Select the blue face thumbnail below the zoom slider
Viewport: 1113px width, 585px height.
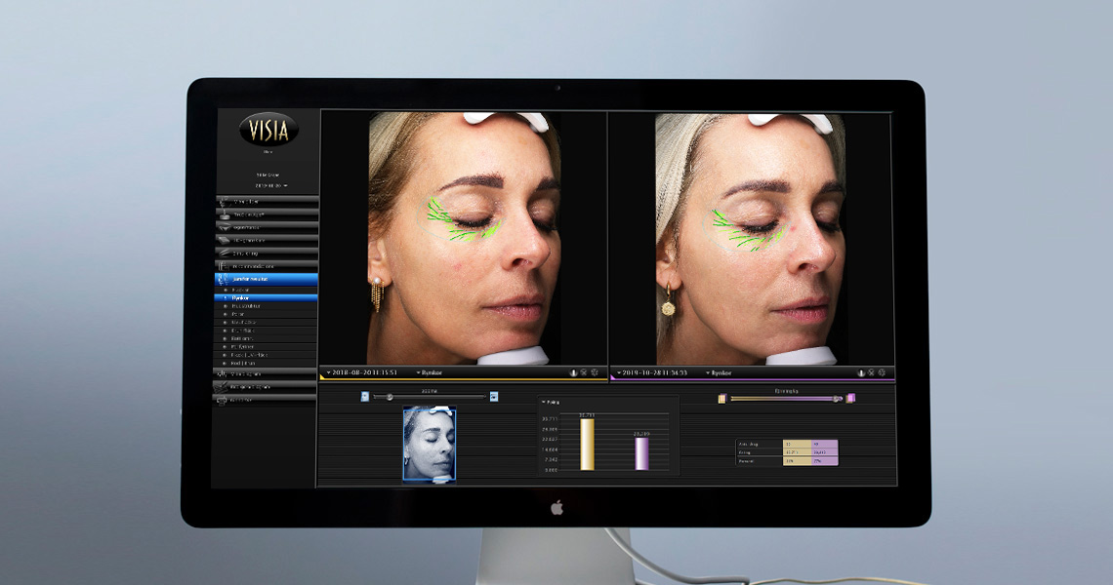coord(430,444)
